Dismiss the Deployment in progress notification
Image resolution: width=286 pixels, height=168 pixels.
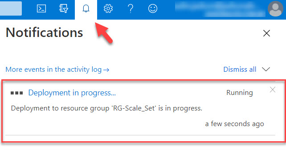tap(273, 90)
